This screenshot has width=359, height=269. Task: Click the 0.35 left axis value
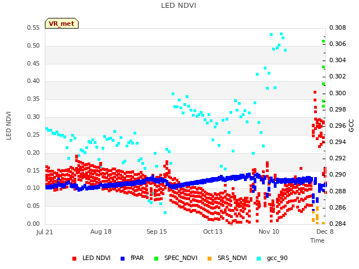(34, 99)
